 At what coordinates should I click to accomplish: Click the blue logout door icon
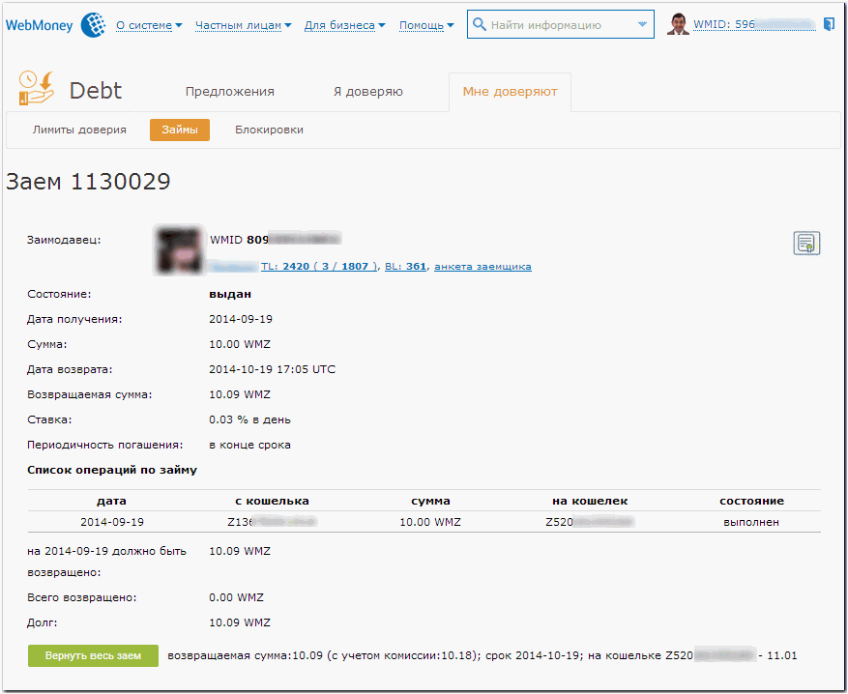(x=829, y=24)
